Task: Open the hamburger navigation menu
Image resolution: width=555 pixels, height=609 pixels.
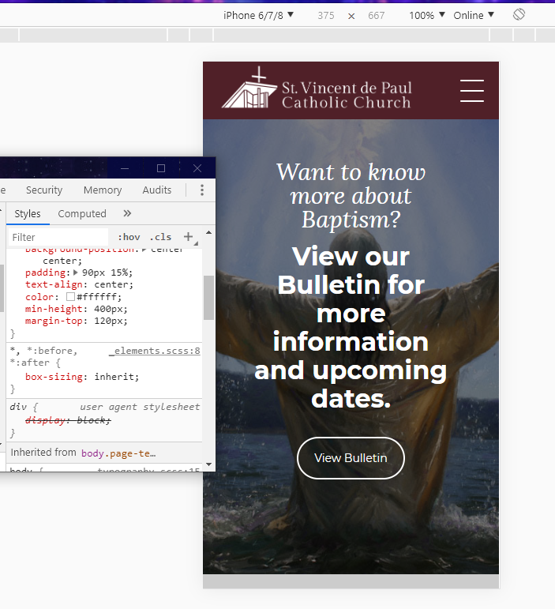Action: (471, 91)
